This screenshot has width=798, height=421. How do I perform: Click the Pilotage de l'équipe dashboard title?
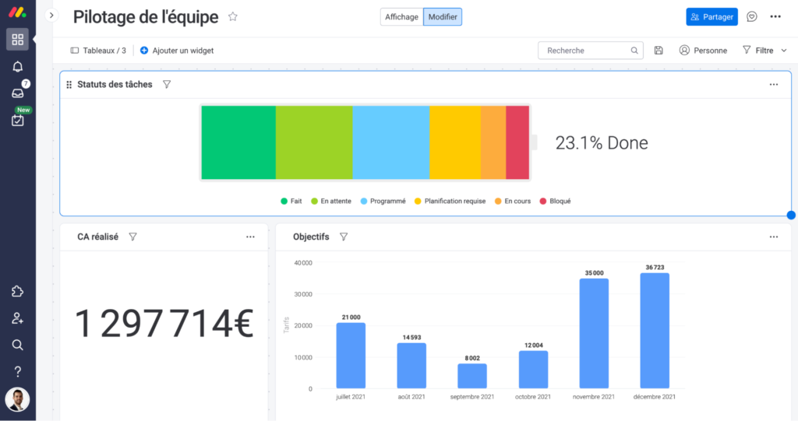pyautogui.click(x=146, y=17)
